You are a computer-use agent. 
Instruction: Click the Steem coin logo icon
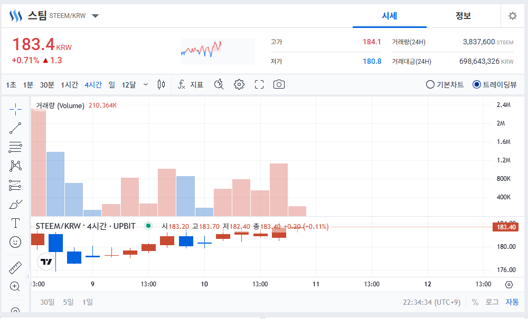pyautogui.click(x=15, y=16)
